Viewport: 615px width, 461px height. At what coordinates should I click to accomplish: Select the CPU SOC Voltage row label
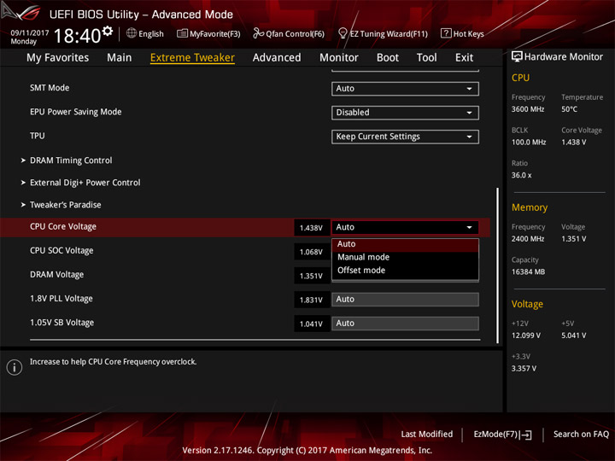coord(61,250)
